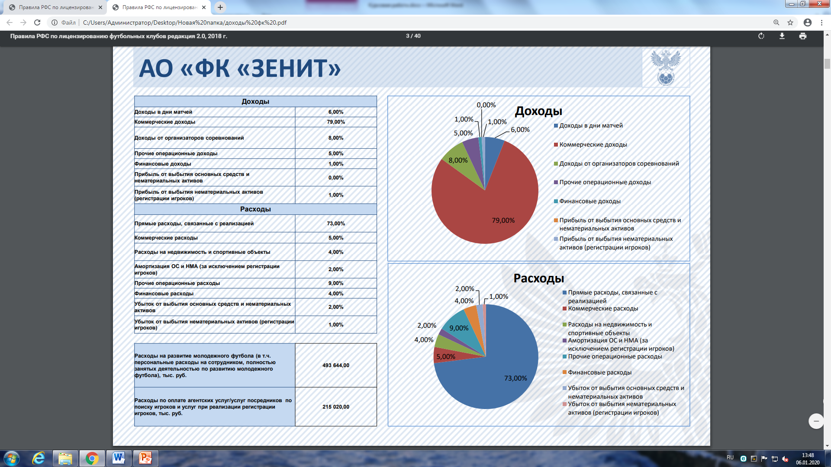Click the Финансовые доходы legend entry
Image resolution: width=831 pixels, height=467 pixels.
(587, 202)
